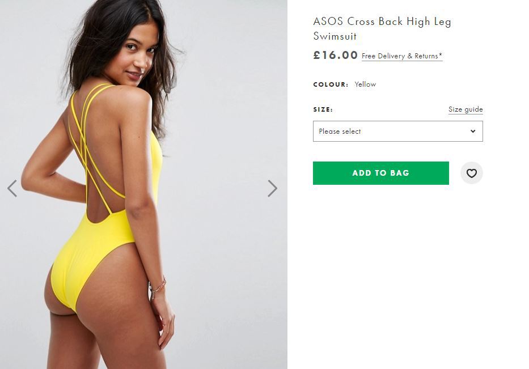Add the swimsuit to bag
This screenshot has width=529, height=369.
(381, 173)
